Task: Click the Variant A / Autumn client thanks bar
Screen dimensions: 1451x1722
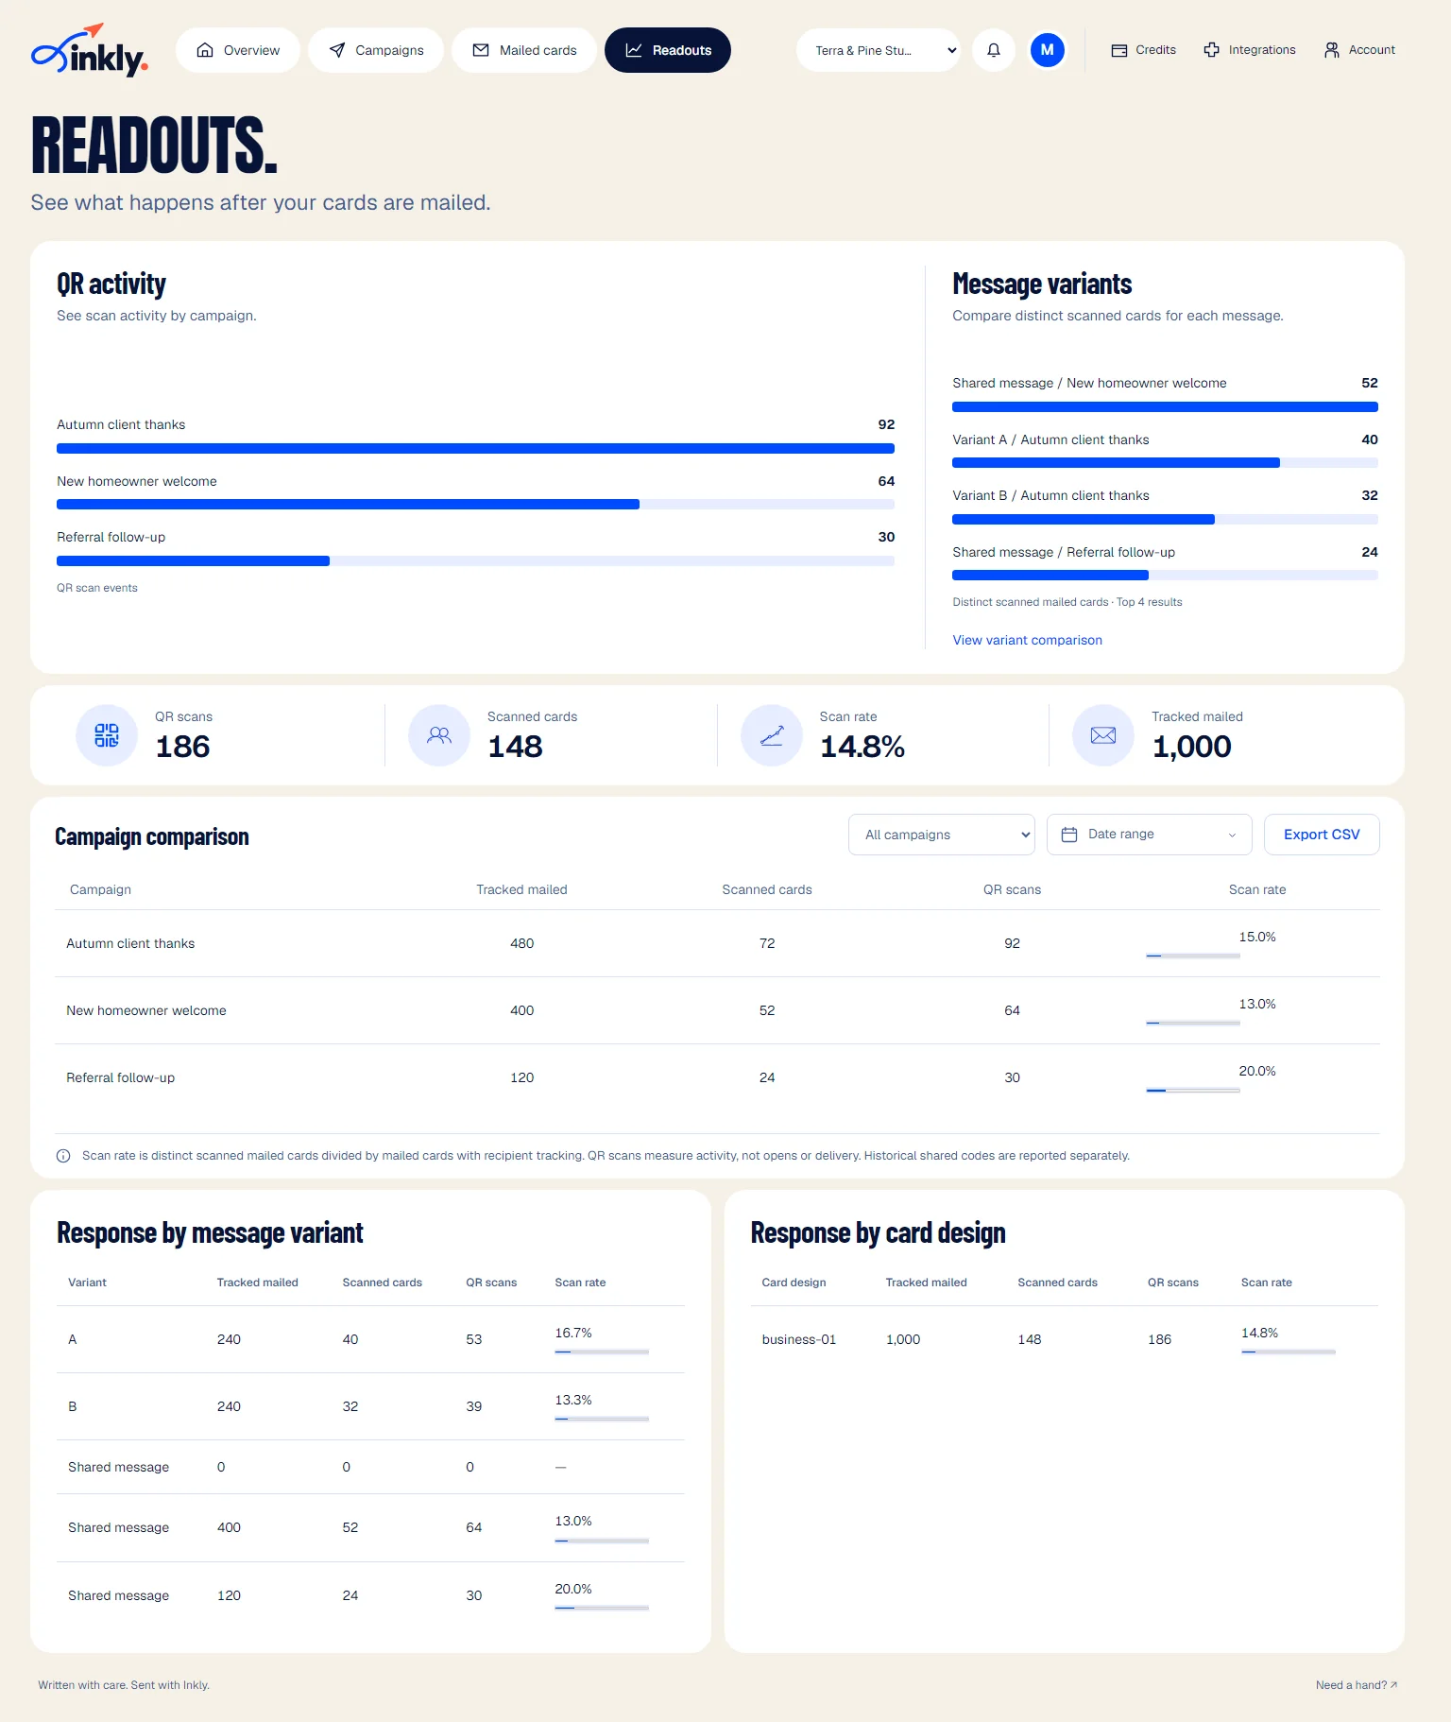Action: 1165,463
